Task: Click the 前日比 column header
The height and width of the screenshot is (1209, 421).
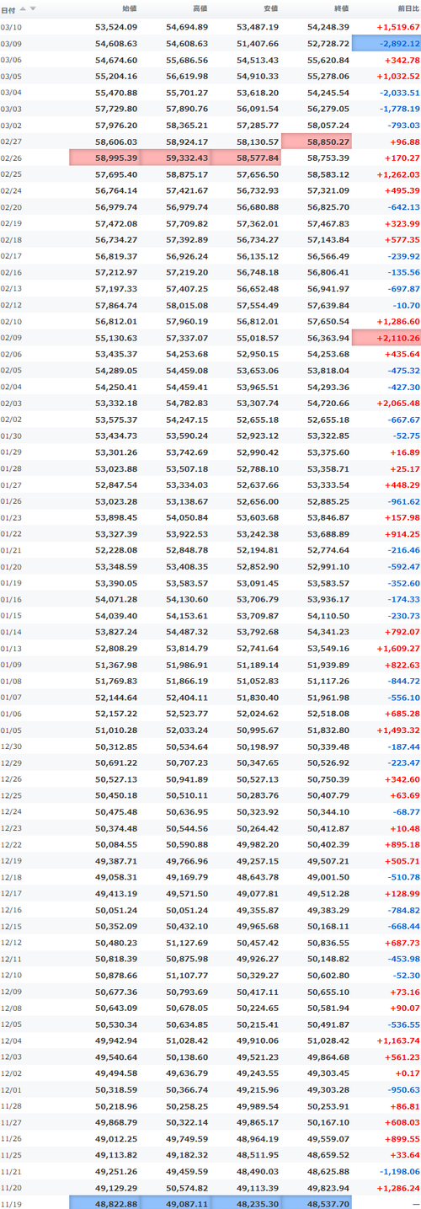Action: click(407, 8)
